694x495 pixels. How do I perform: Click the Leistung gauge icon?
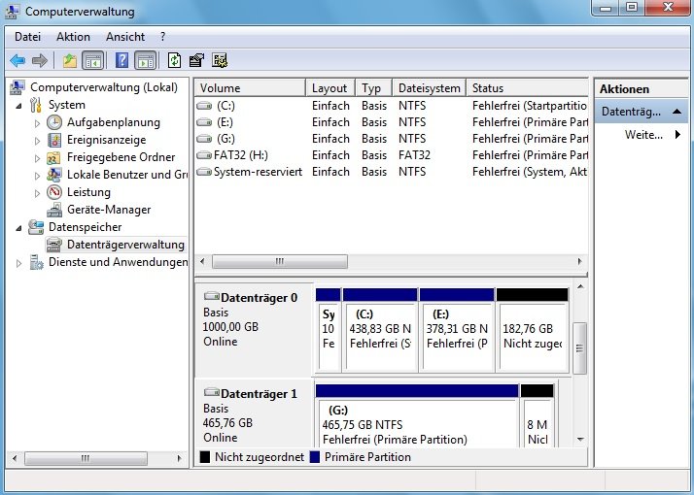[54, 192]
